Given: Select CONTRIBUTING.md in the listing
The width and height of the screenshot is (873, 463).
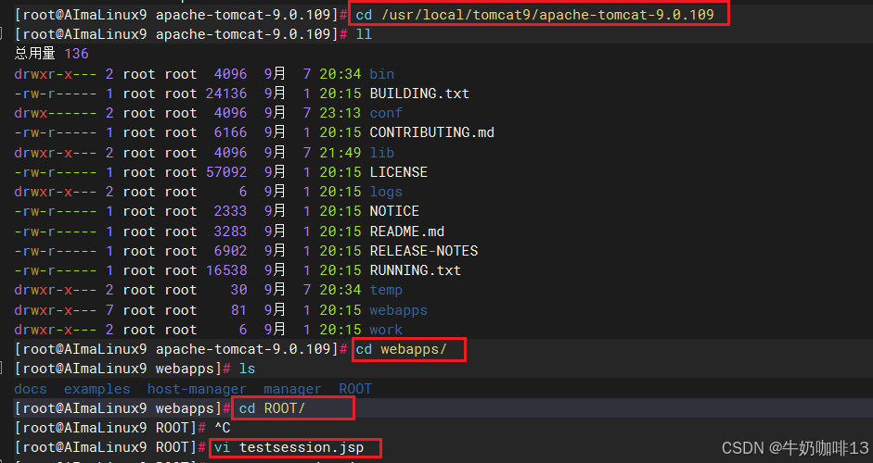Looking at the screenshot, I should point(432,132).
